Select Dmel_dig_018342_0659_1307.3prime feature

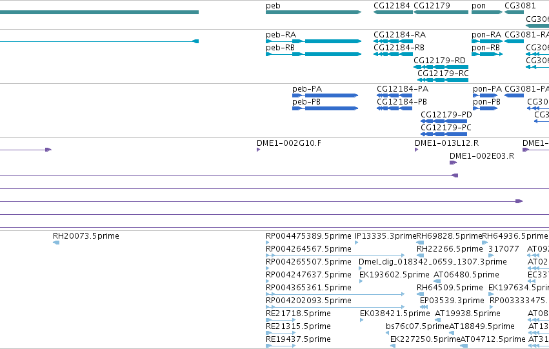pos(361,268)
